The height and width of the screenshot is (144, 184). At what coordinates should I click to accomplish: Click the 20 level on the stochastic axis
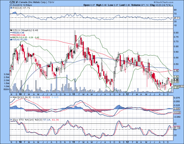[x=175, y=135]
